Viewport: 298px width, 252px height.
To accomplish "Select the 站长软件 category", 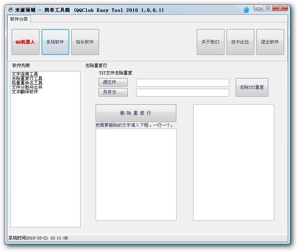I will (85, 42).
